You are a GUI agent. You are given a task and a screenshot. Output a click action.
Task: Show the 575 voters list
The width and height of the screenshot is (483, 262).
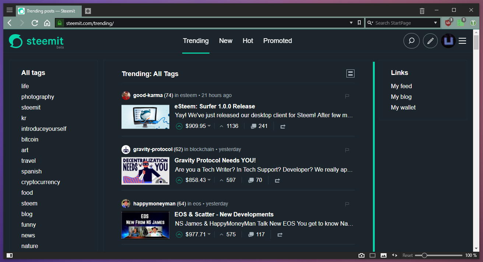point(227,234)
